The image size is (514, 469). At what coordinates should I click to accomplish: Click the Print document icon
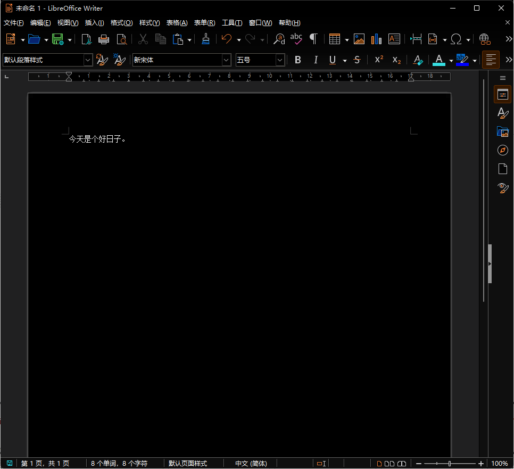pos(104,39)
